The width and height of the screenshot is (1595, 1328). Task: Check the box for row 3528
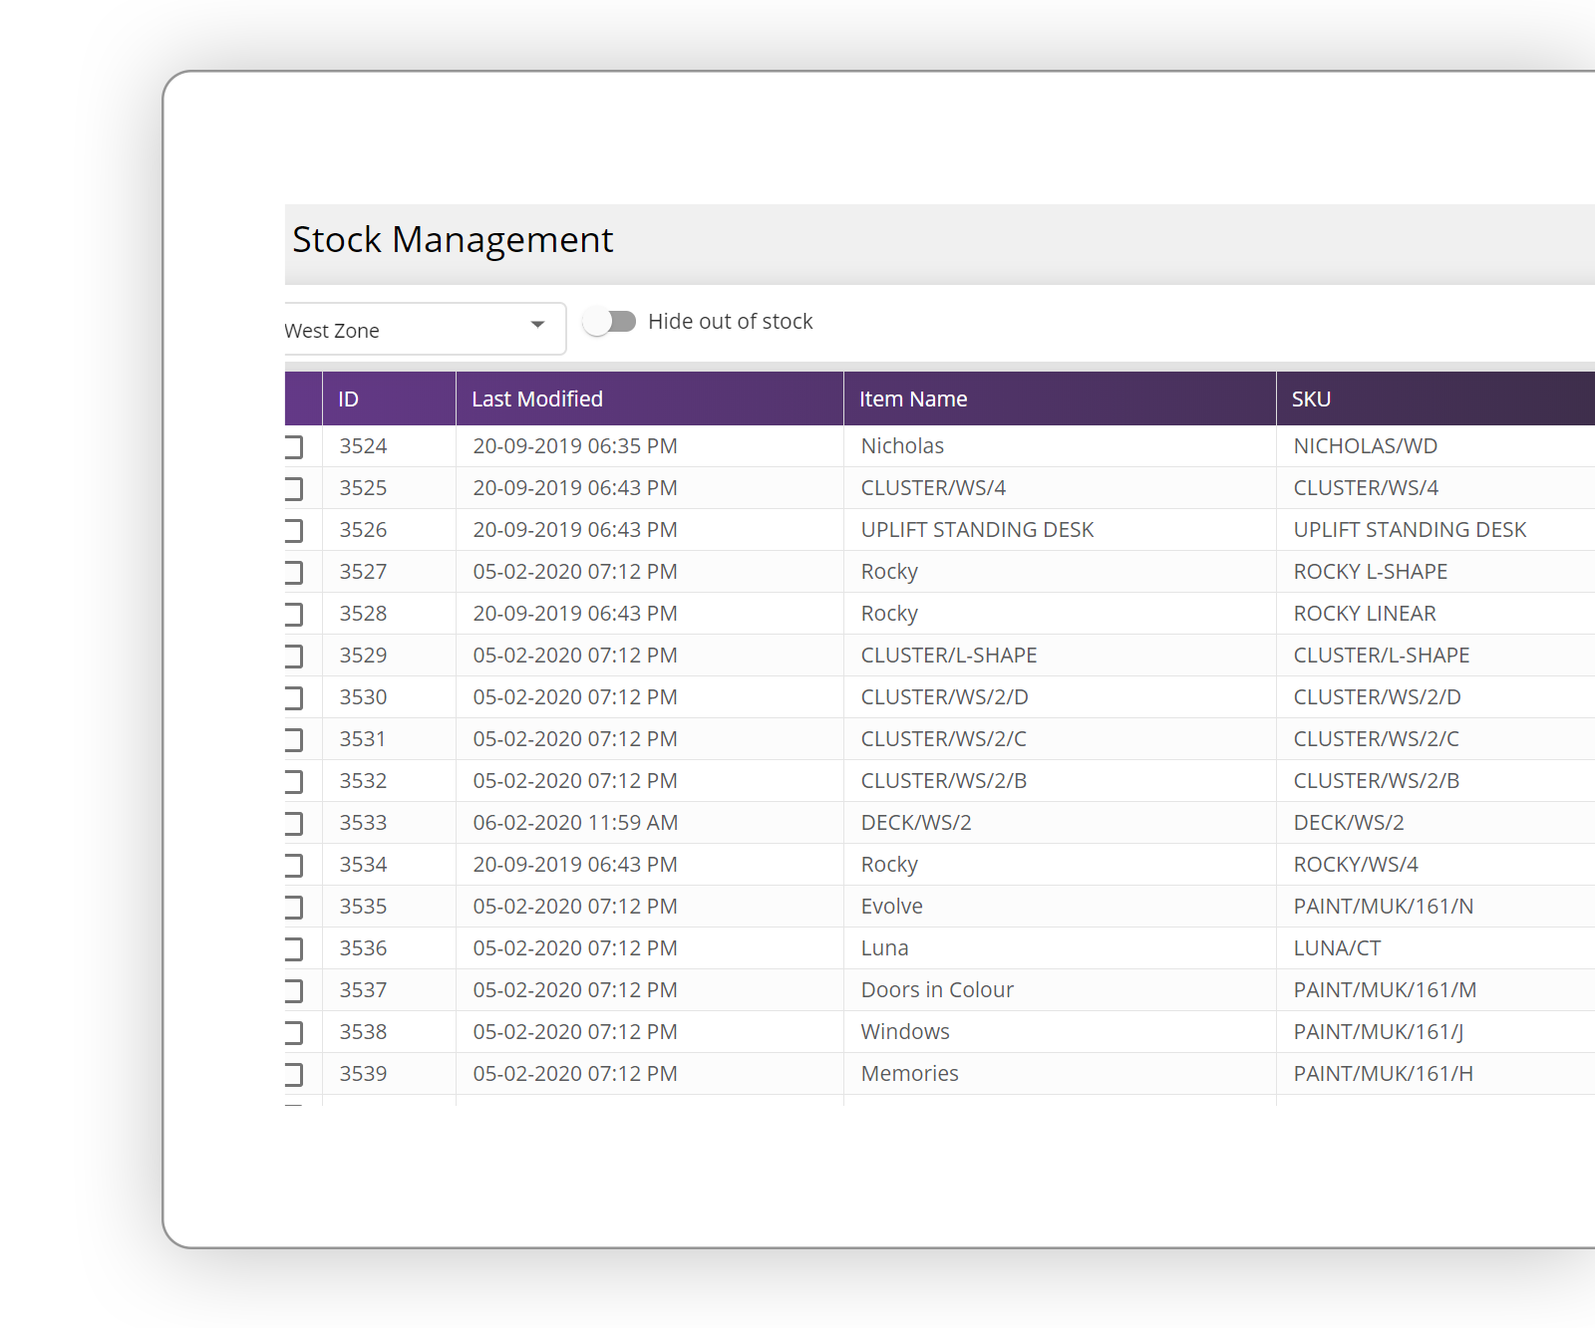[293, 614]
